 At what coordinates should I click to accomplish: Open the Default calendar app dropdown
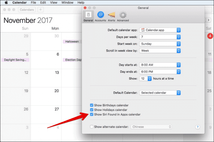tap(160, 30)
